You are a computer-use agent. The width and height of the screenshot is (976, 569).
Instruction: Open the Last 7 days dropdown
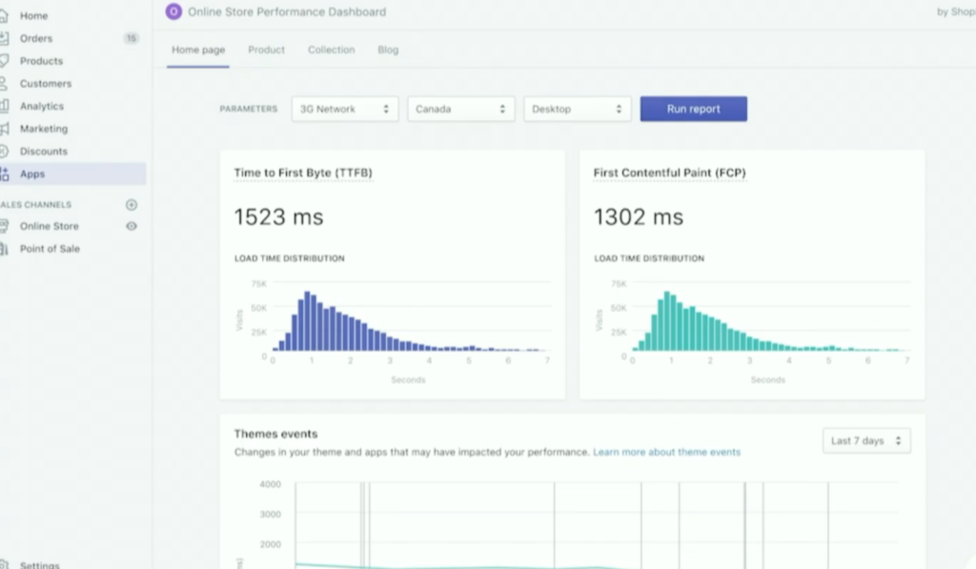(866, 440)
